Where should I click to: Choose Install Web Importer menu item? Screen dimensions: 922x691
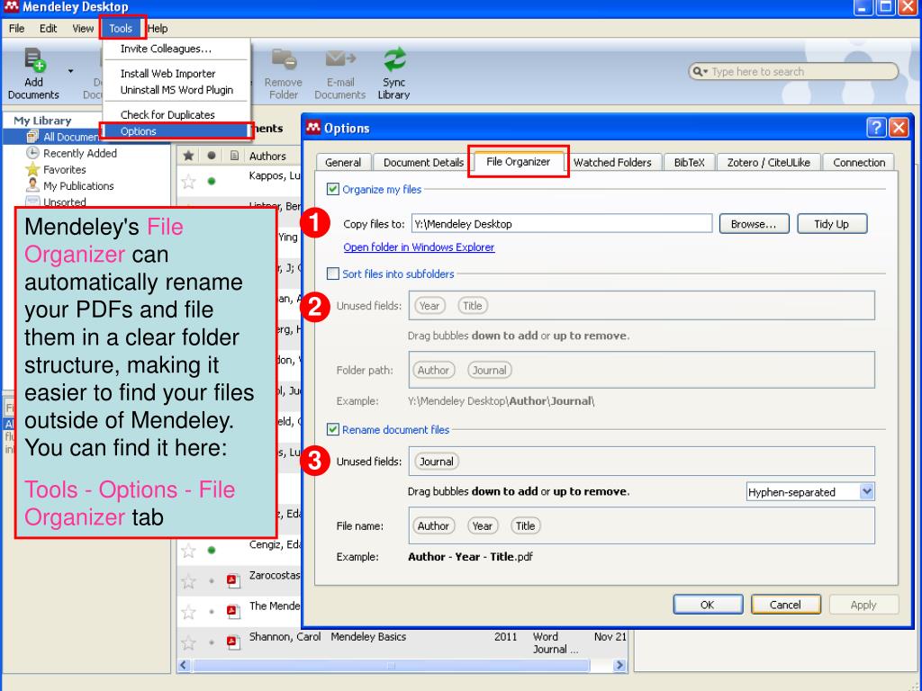(168, 74)
